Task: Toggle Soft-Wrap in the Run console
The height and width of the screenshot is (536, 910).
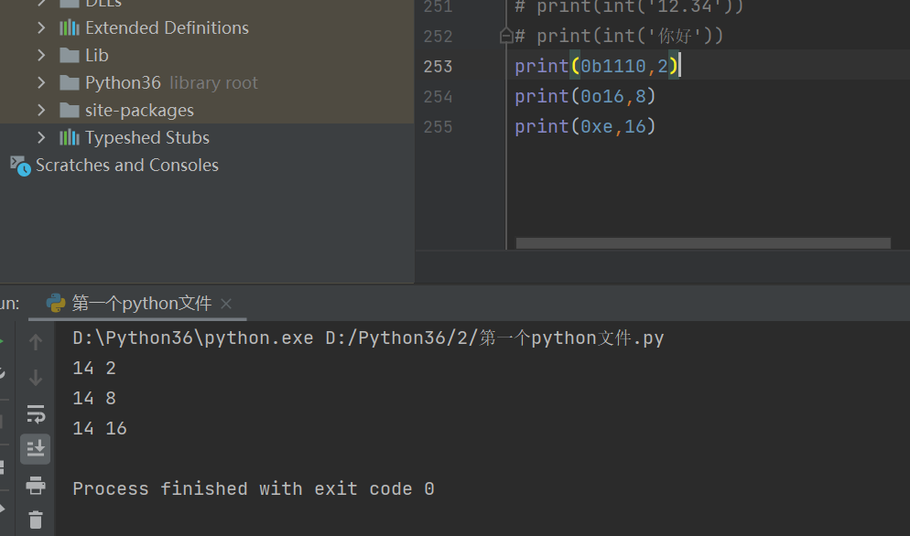Action: pyautogui.click(x=36, y=413)
